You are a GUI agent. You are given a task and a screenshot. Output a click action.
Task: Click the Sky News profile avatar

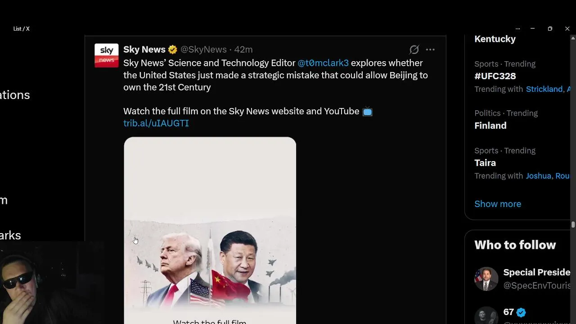pos(107,55)
